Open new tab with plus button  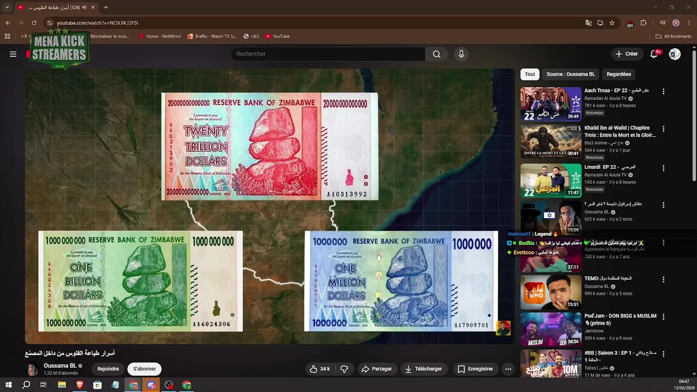106,7
